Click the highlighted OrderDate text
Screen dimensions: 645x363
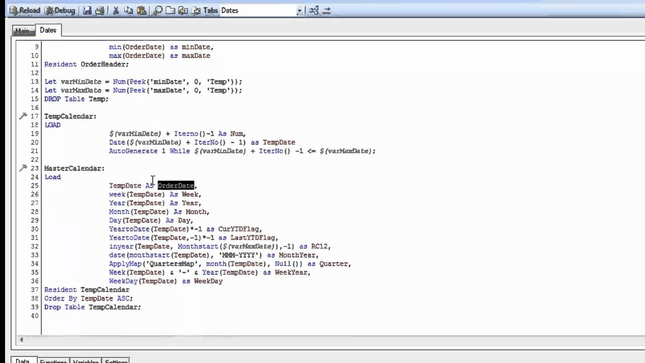click(x=176, y=186)
